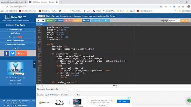The height and width of the screenshot is (107, 191).
Task: Collapse the sidebar with the left chevron
Action: pos(34,64)
